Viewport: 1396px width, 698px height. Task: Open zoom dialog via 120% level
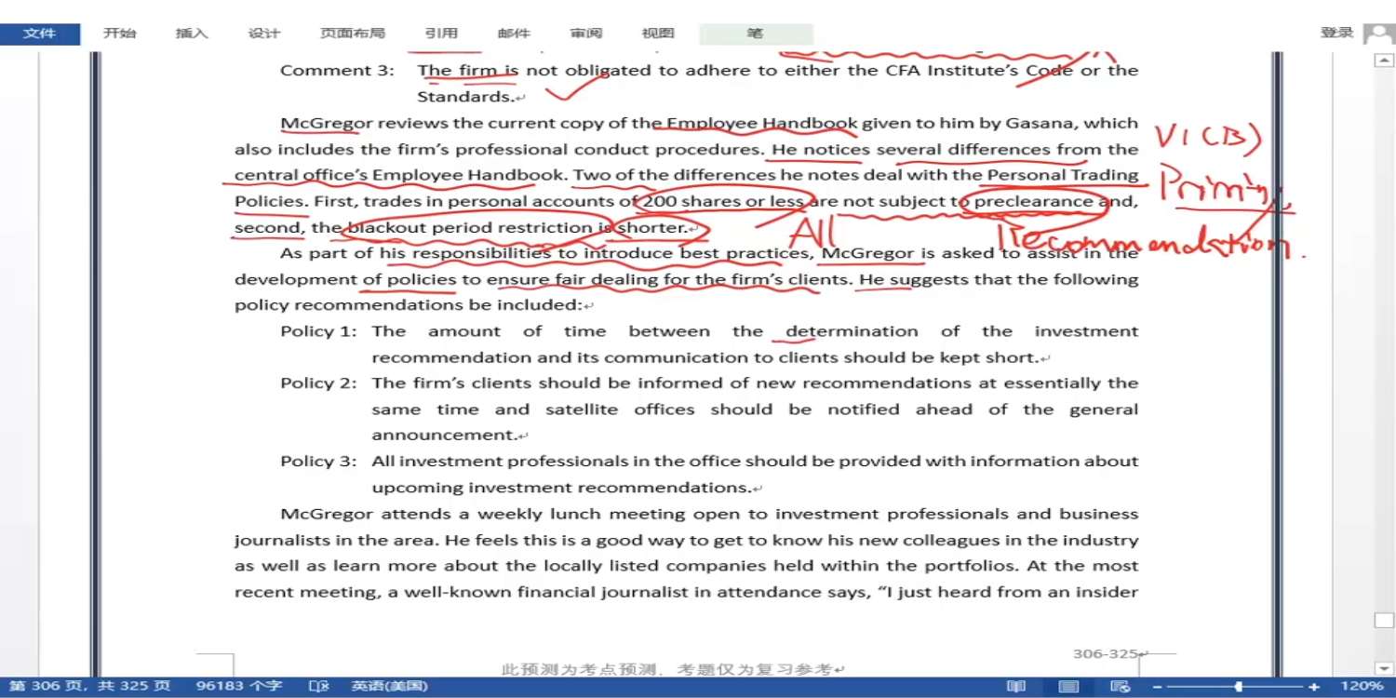point(1363,687)
